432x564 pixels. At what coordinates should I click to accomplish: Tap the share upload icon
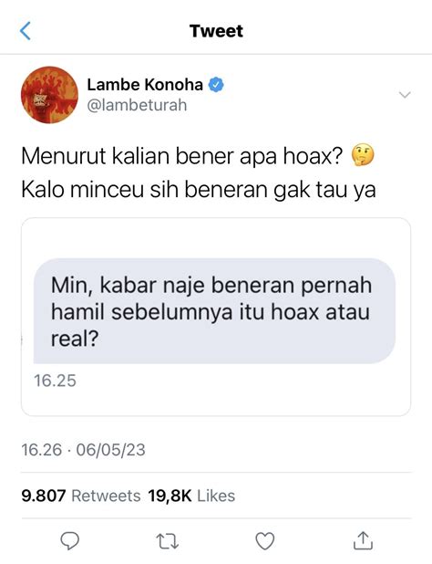(363, 540)
